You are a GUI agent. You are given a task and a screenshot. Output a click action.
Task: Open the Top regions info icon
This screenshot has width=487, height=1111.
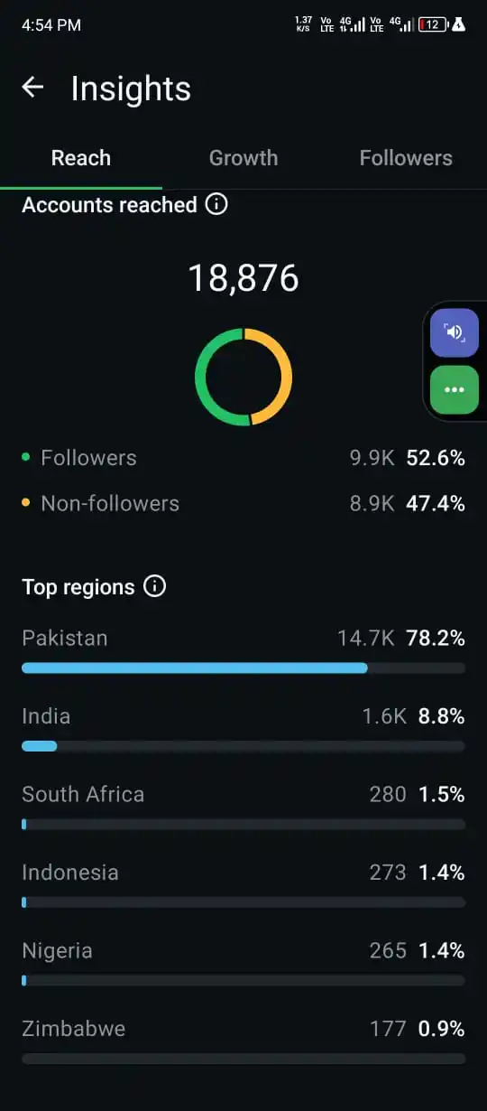pyautogui.click(x=155, y=586)
